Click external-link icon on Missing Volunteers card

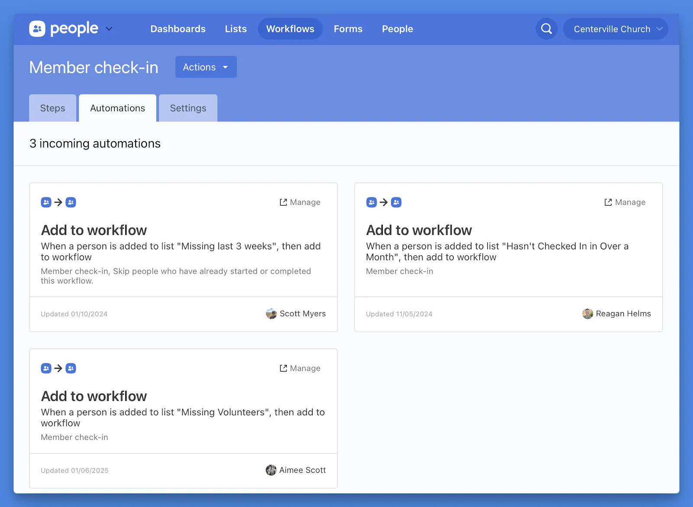point(283,368)
